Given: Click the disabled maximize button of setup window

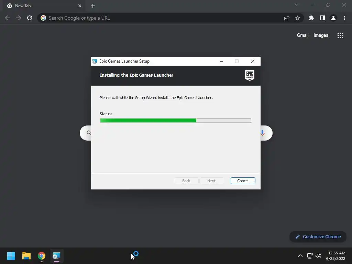Looking at the screenshot, I should coord(237,61).
